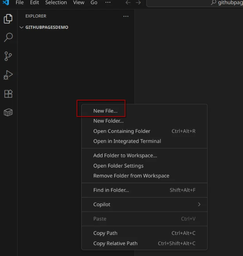Click Copy Relative Path entry

pos(115,243)
